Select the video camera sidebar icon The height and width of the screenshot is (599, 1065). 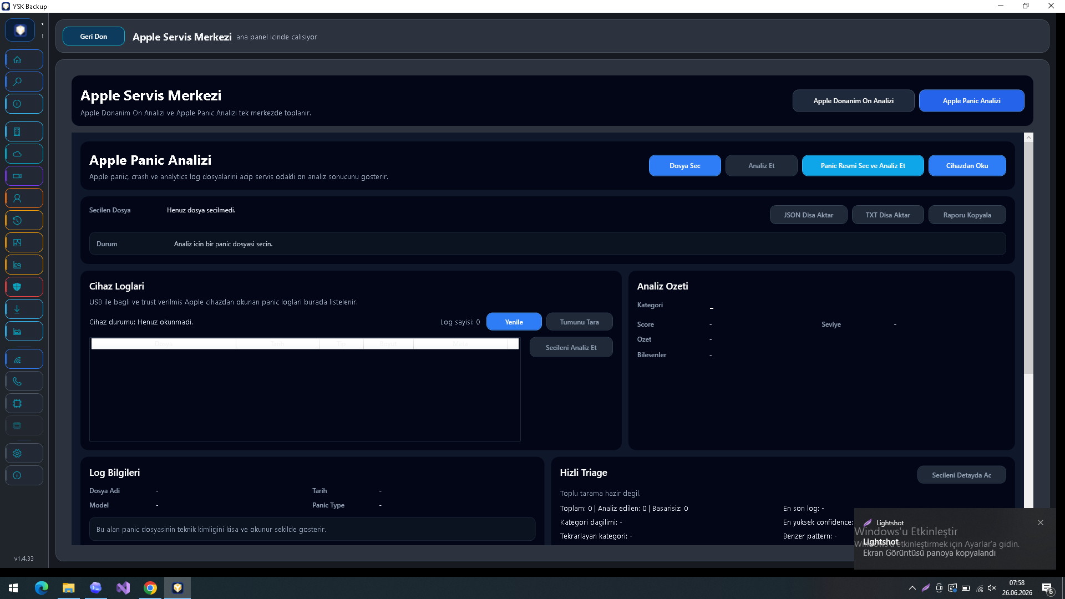click(x=24, y=176)
